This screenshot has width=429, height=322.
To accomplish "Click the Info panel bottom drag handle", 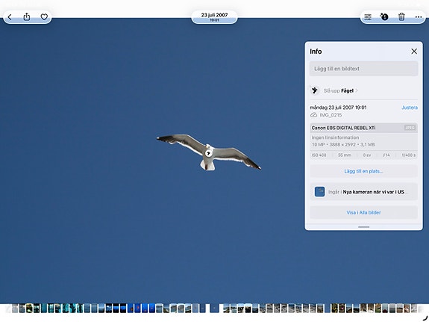I will 363,227.
